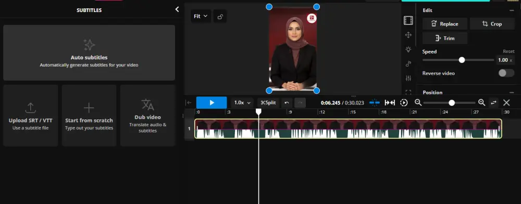Split the clip at playhead
The height and width of the screenshot is (204, 521).
(x=268, y=103)
